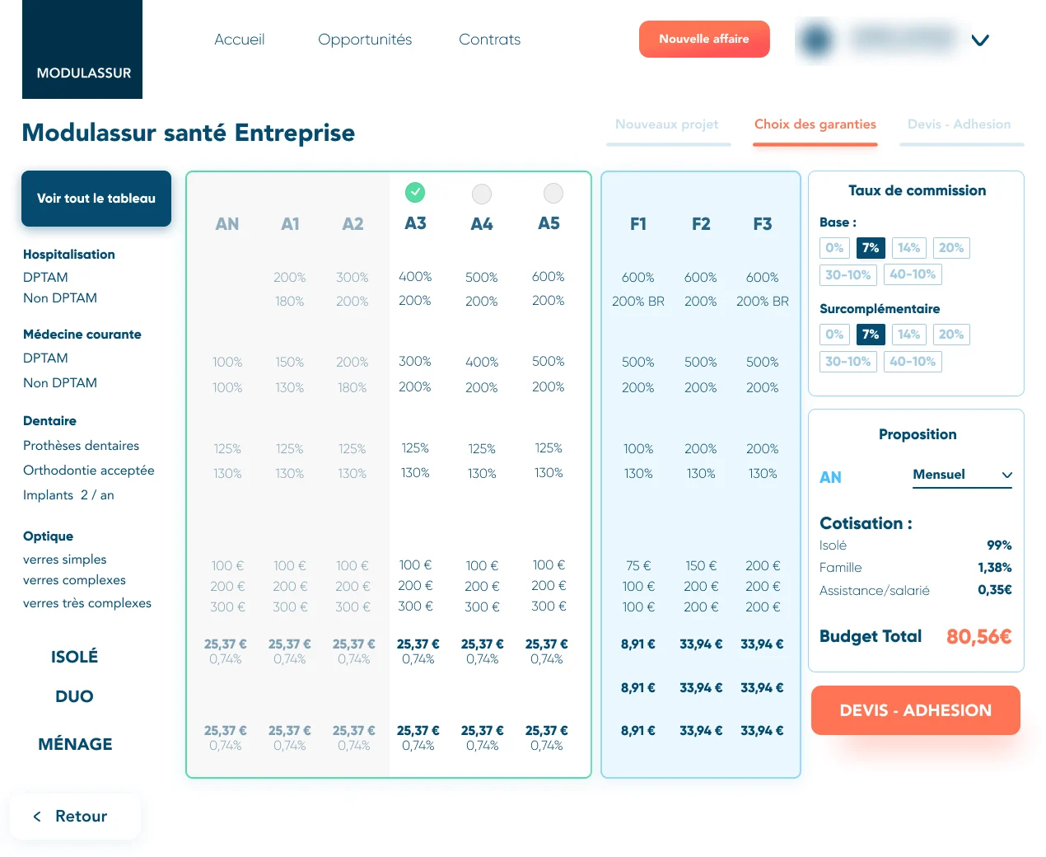
Task: Click the AN label in Proposition
Action: click(x=830, y=478)
